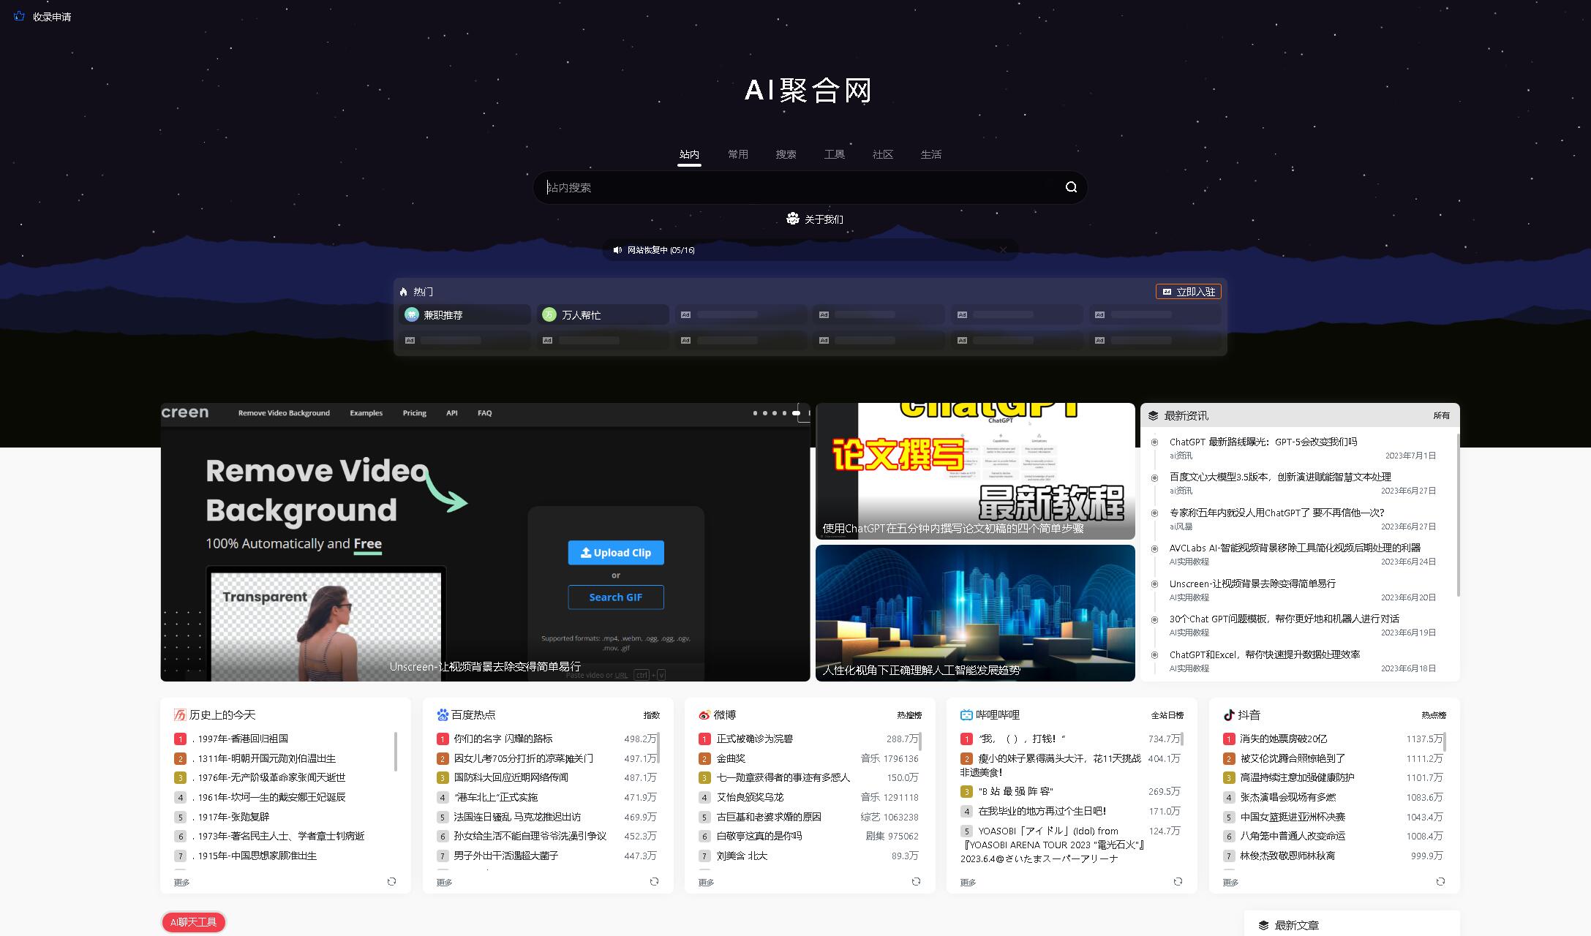This screenshot has height=936, width=1591.
Task: Click the layers icon beside 最新资讯
Action: pos(1154,415)
